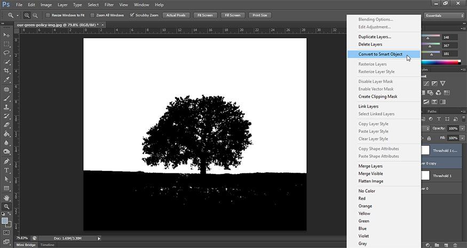The width and height of the screenshot is (467, 248).
Task: Select the Move tool
Action: coord(7,35)
